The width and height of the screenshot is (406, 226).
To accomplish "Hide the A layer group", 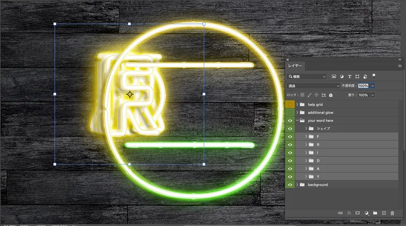I will [290, 168].
